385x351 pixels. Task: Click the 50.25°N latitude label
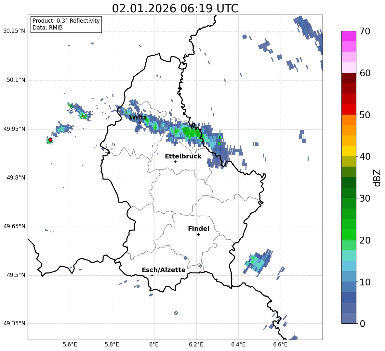tap(14, 31)
